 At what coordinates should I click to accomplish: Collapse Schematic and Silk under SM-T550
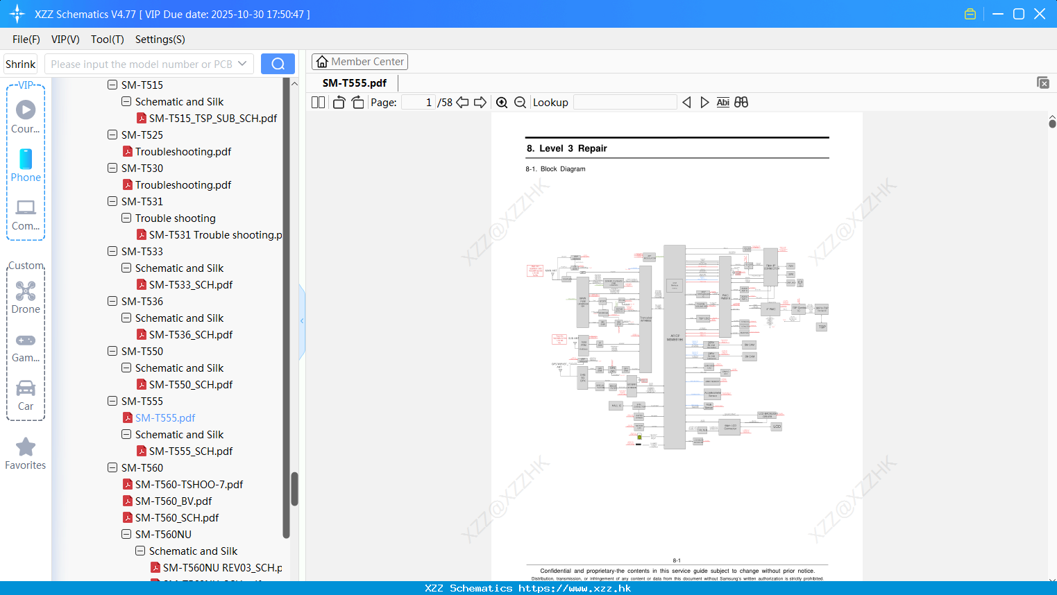coord(126,368)
